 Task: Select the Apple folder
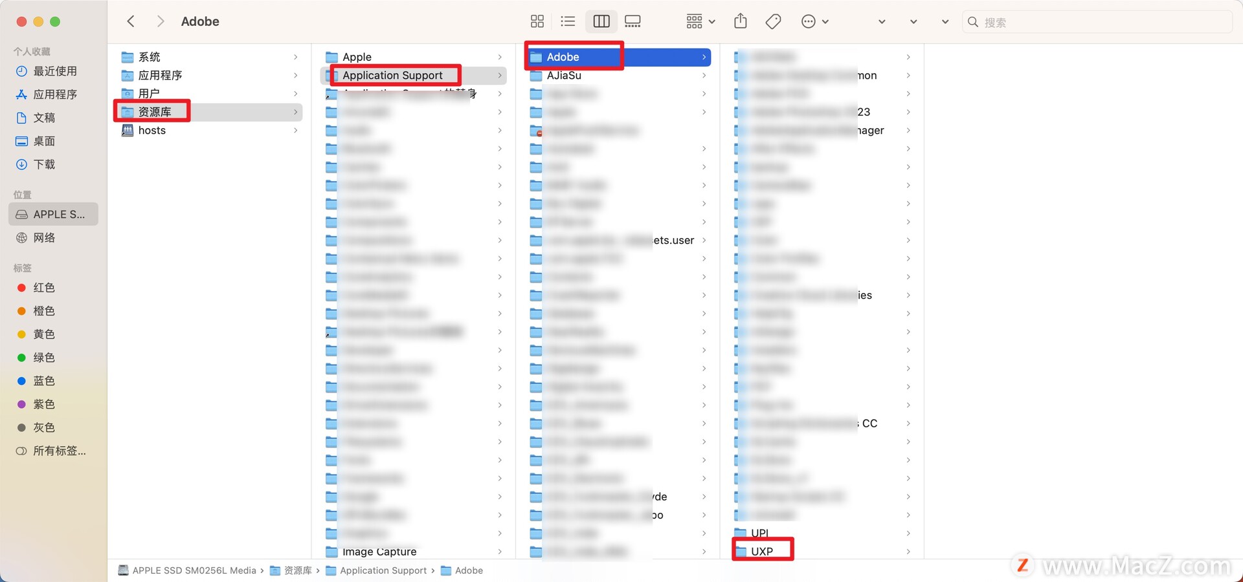(414, 57)
